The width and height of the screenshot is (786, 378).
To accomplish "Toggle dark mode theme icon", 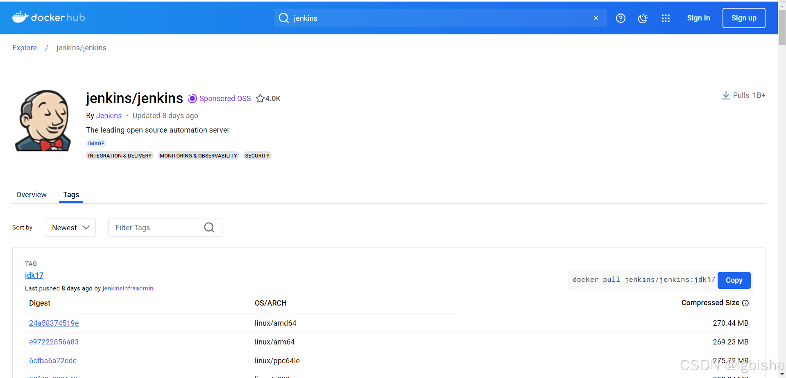I will 643,18.
